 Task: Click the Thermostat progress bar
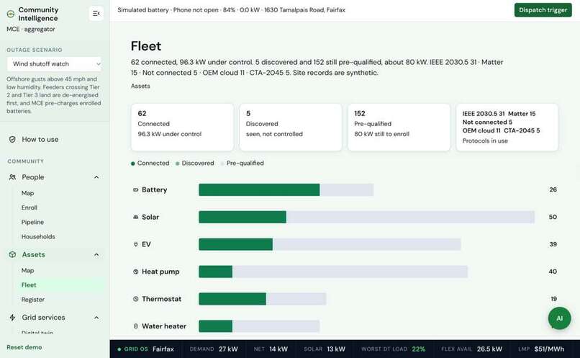coord(262,299)
